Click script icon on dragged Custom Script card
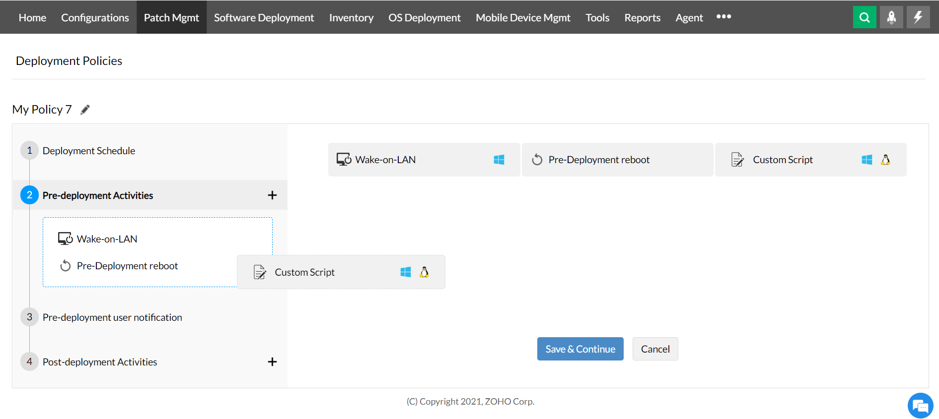Viewport: 939px width, 419px height. (260, 272)
